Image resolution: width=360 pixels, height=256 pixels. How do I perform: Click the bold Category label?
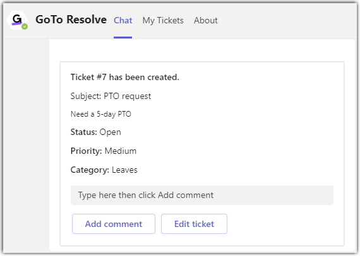[x=90, y=170]
